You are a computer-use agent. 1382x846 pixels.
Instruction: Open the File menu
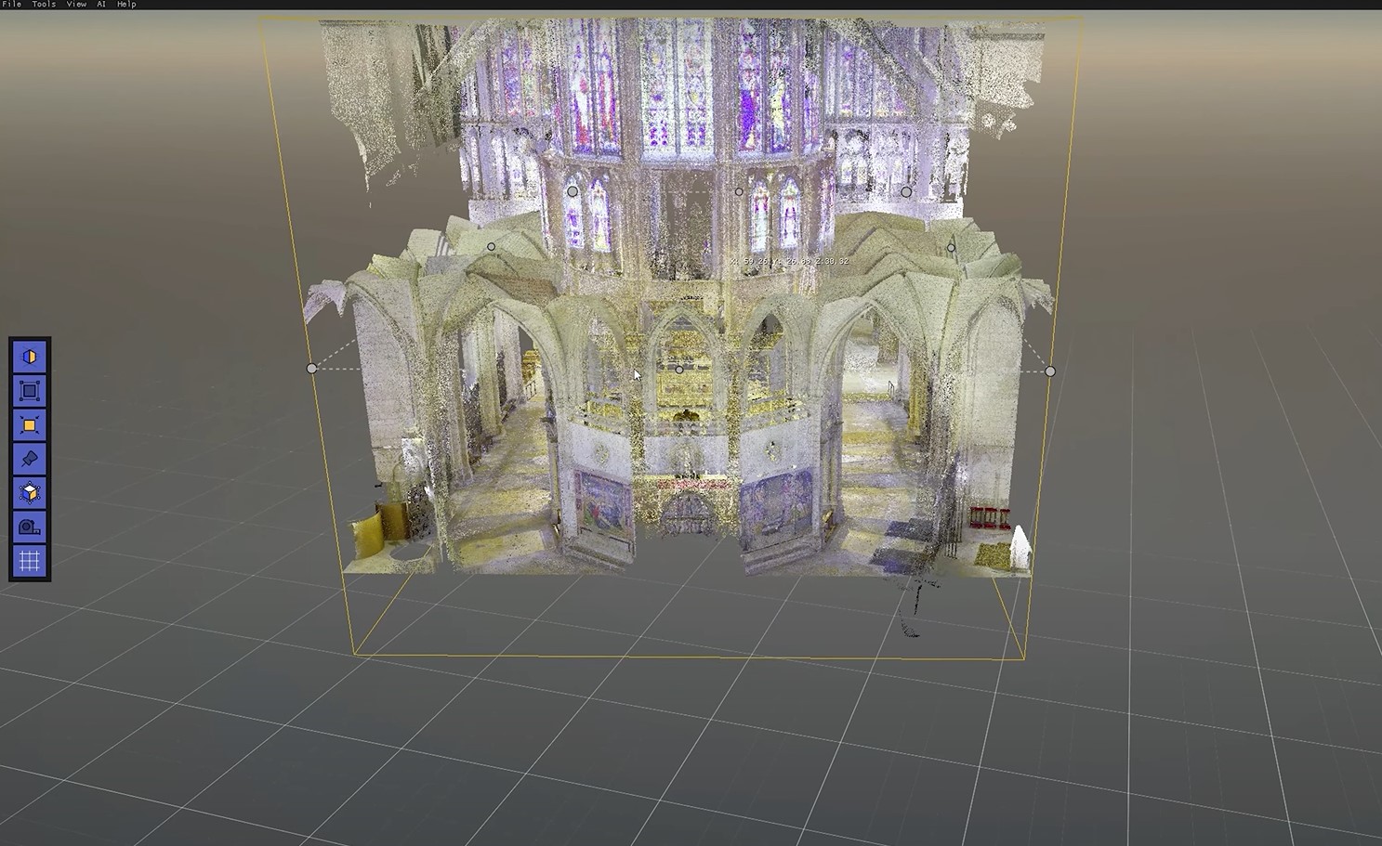pyautogui.click(x=12, y=5)
